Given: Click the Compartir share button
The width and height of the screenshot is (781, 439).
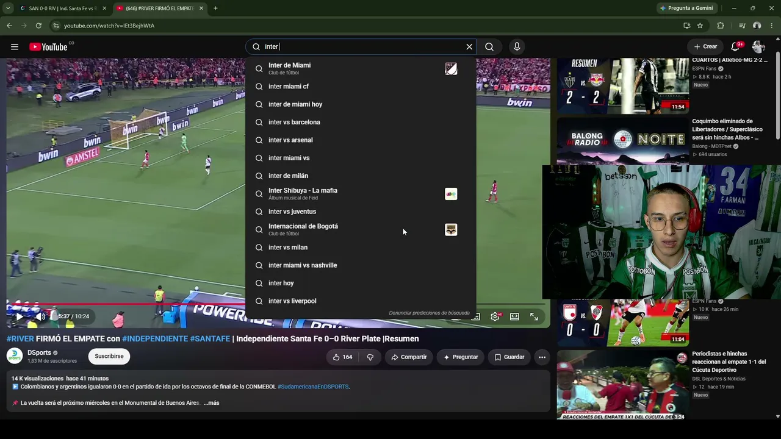Looking at the screenshot, I should [x=409, y=357].
